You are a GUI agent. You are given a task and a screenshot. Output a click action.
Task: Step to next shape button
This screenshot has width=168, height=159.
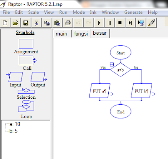[x=130, y=23]
